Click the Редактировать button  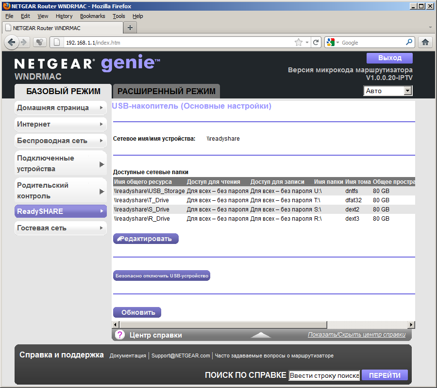pyautogui.click(x=146, y=239)
